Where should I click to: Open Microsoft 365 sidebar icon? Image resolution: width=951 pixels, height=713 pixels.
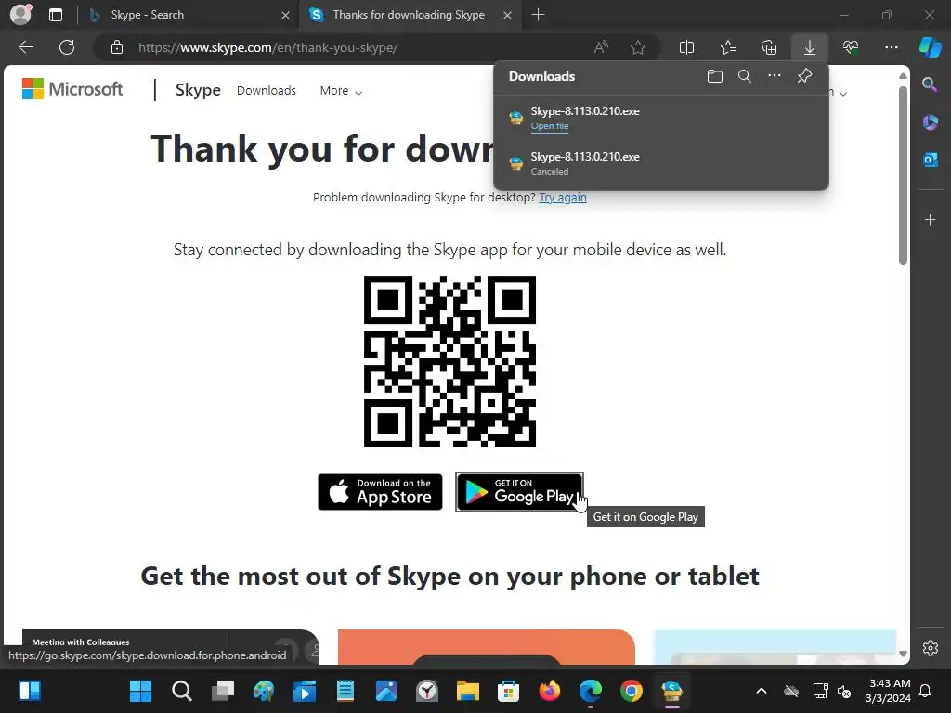(930, 123)
